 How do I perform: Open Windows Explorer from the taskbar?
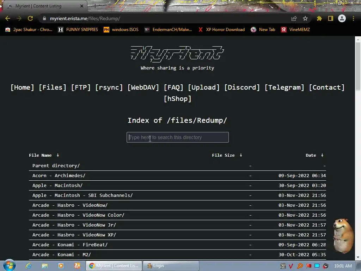pyautogui.click(x=44, y=266)
